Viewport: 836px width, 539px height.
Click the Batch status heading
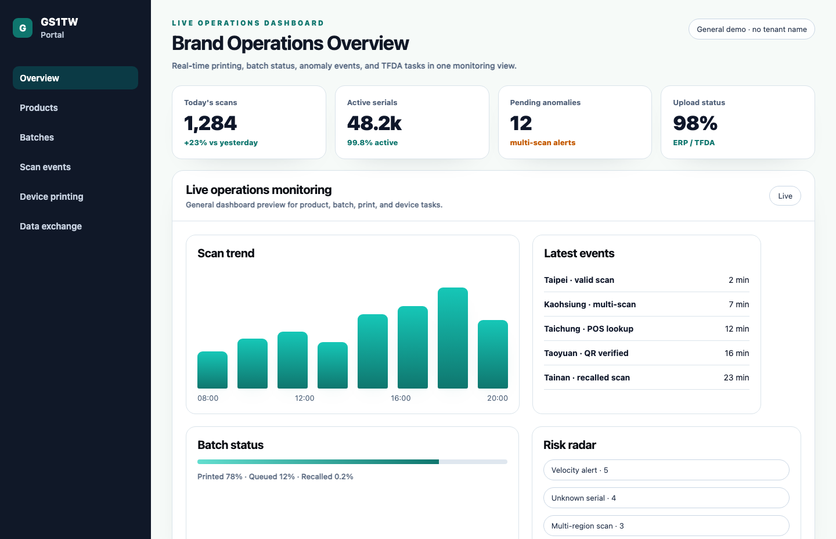tap(230, 445)
